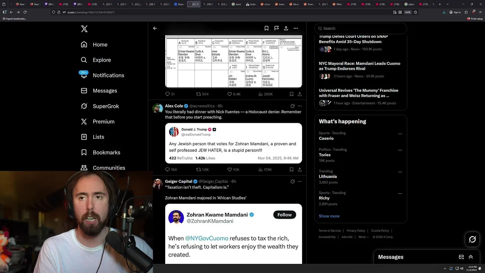Click Grok icon on Geiger Capital post
The height and width of the screenshot is (273, 485).
click(x=292, y=182)
